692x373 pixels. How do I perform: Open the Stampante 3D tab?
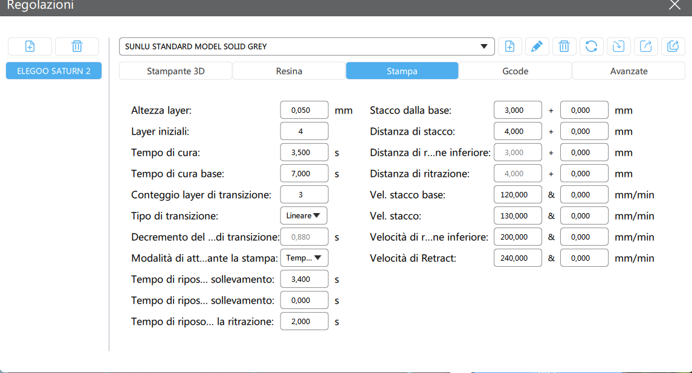point(176,71)
